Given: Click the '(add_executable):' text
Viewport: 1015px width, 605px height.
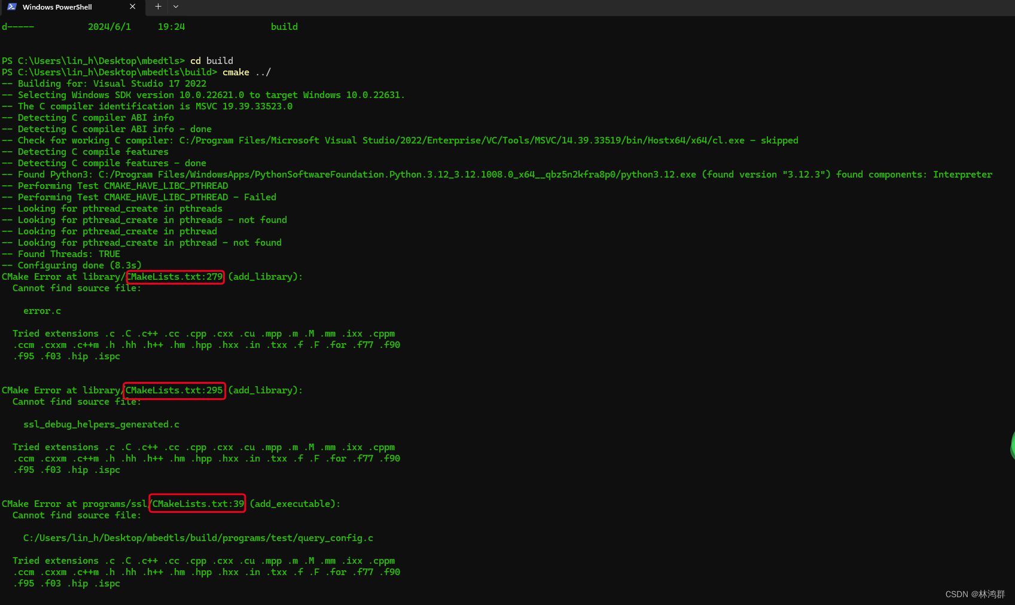Looking at the screenshot, I should [295, 503].
